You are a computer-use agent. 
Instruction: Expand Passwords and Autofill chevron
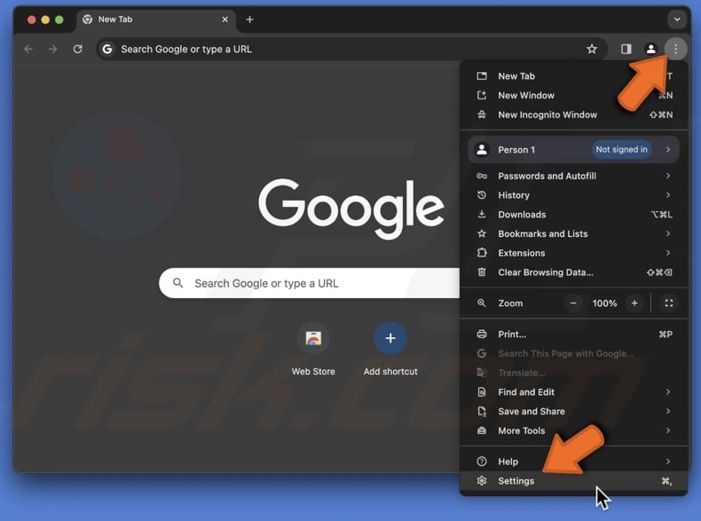pyautogui.click(x=668, y=176)
